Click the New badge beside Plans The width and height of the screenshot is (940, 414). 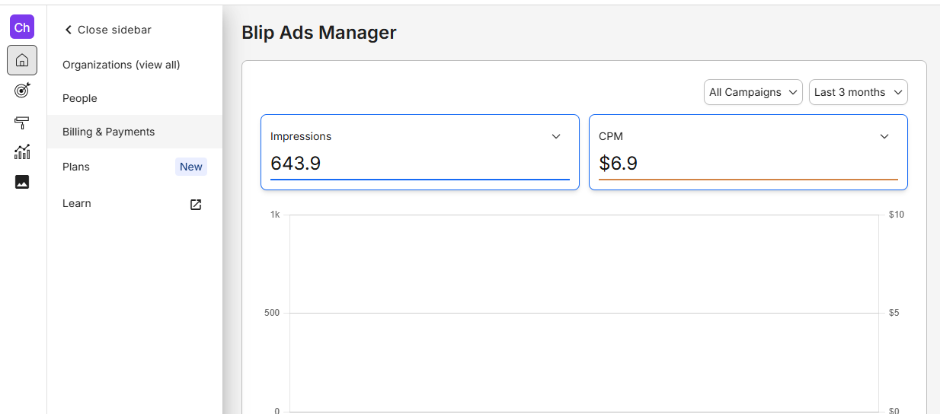point(191,167)
